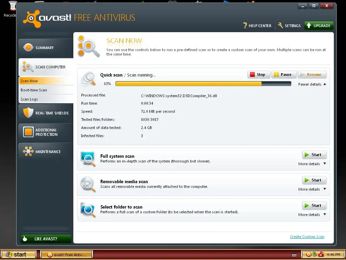346x260 pixels.
Task: Open the Additional Protection section
Action: 46,132
